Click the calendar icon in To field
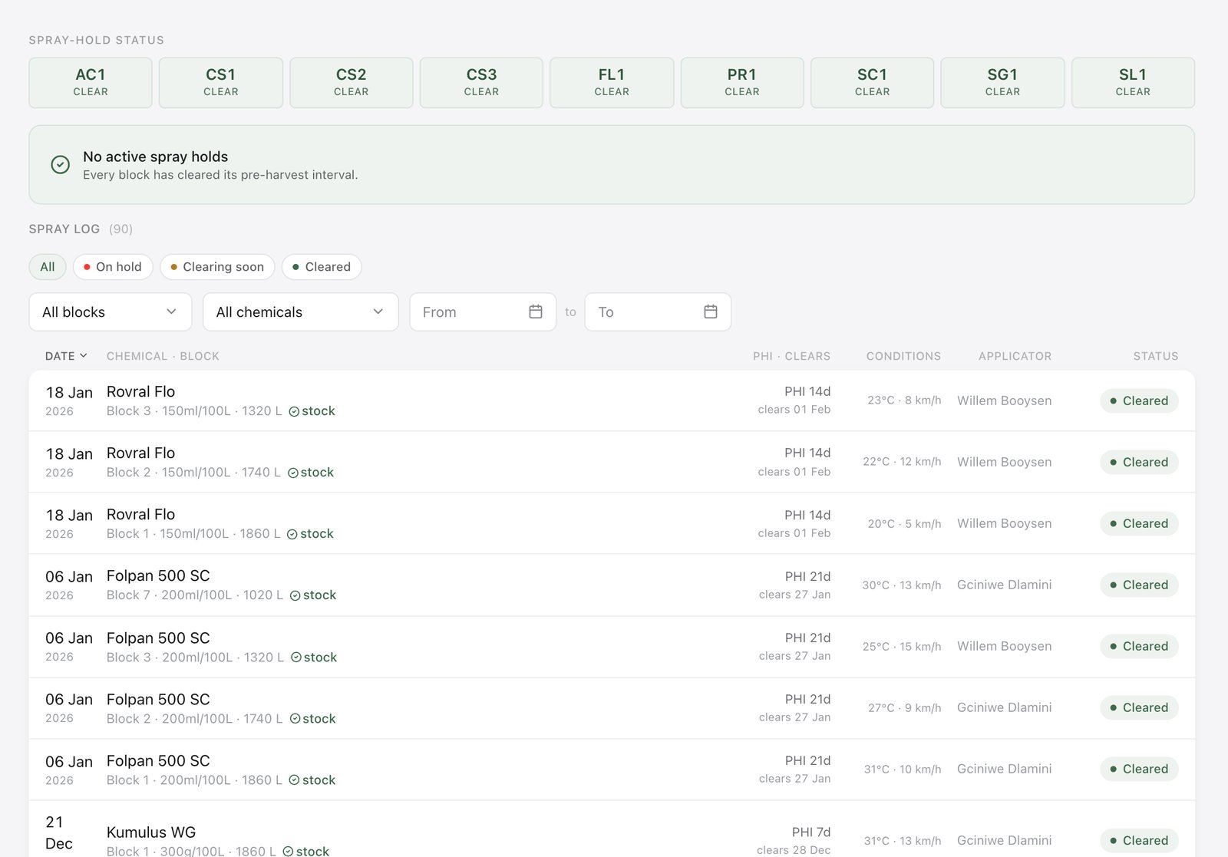 click(x=711, y=311)
